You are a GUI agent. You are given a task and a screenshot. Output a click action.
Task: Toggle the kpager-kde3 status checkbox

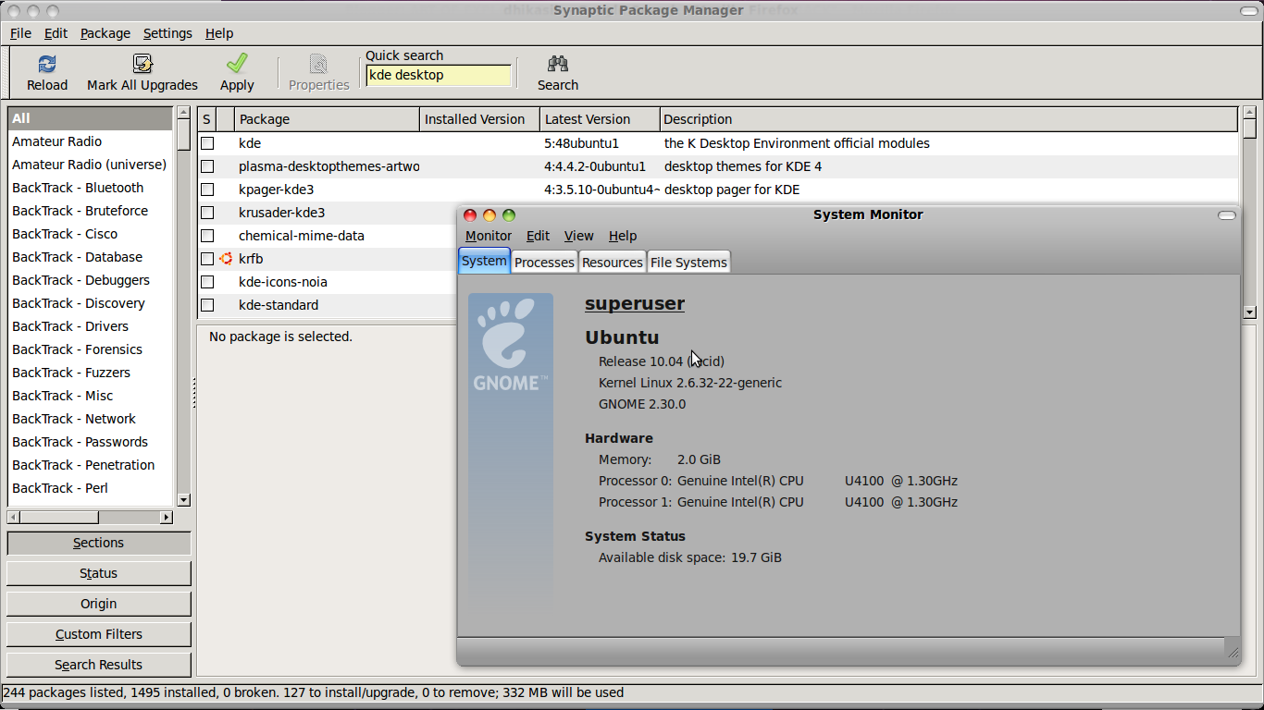pos(207,190)
